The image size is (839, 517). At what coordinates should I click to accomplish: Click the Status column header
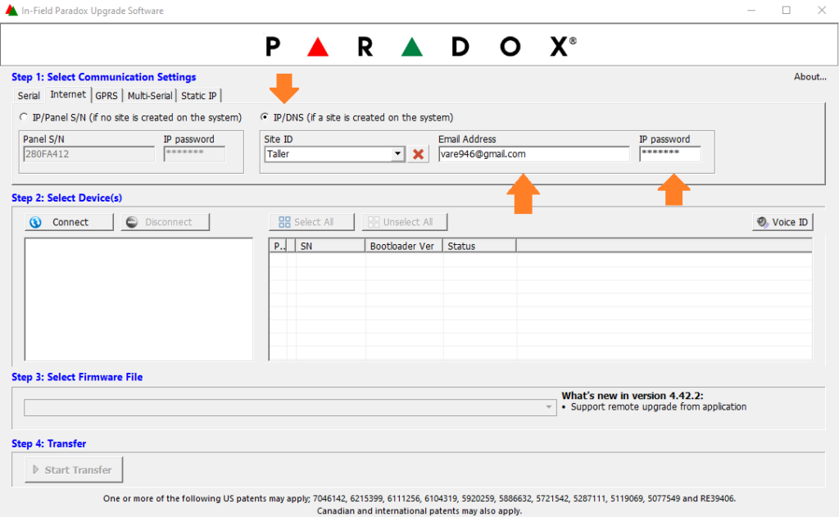pyautogui.click(x=479, y=246)
